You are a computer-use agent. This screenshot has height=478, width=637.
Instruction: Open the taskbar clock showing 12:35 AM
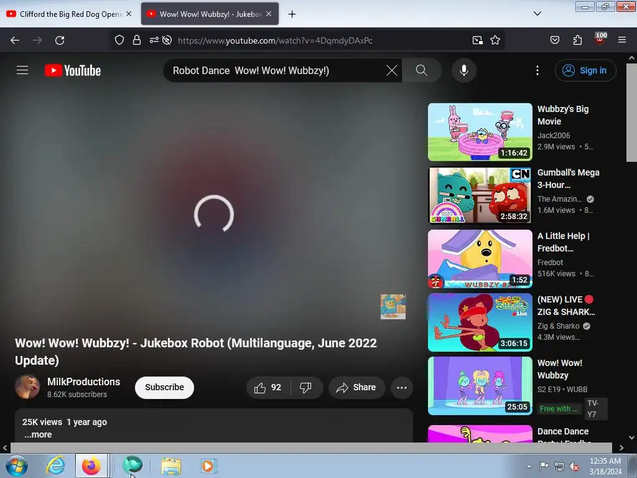pos(605,466)
